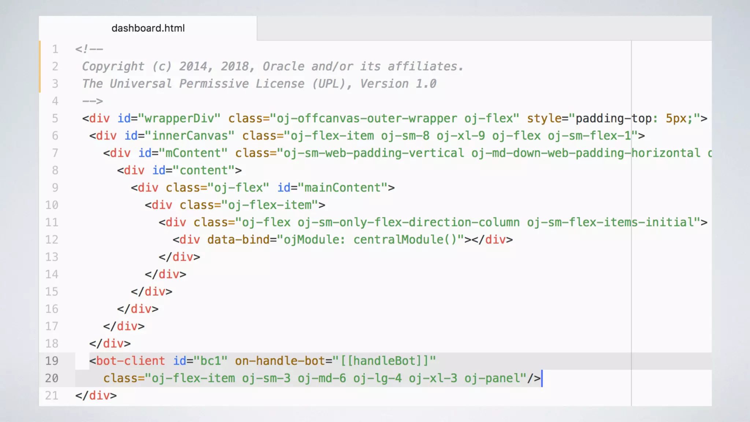Place cursor in wrapperDiv id value

click(179, 118)
